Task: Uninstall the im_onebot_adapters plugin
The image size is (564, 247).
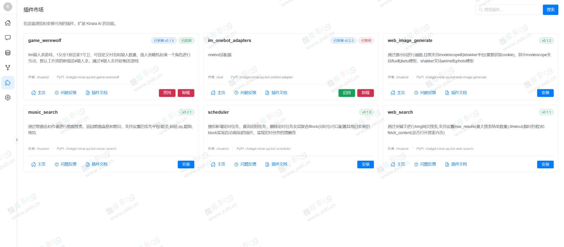Action: (366, 93)
